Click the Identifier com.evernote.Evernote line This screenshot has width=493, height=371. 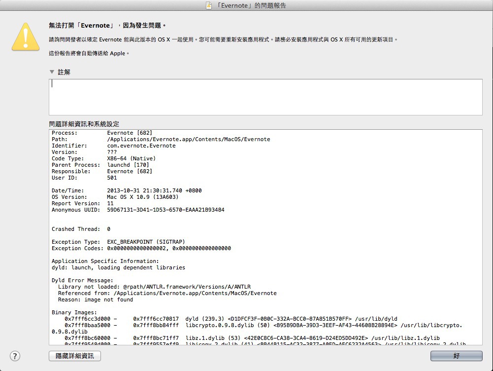pos(113,146)
